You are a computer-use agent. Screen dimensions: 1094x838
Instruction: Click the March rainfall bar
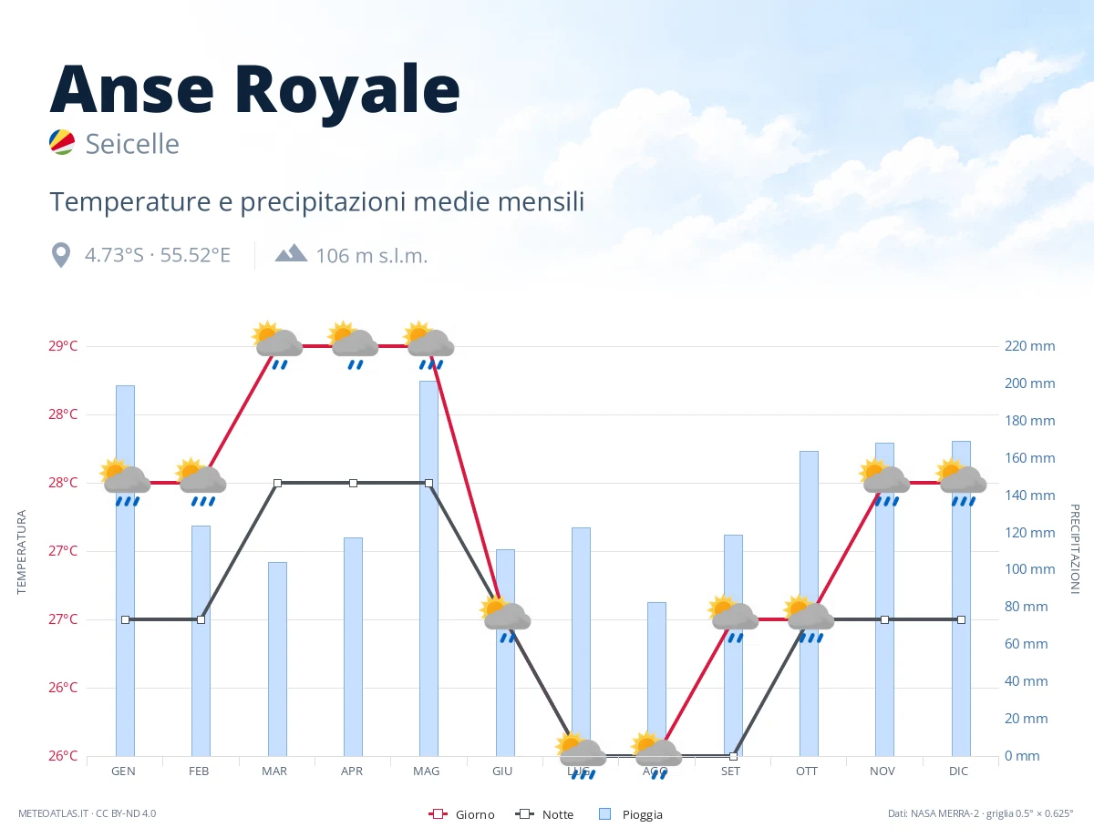click(x=277, y=659)
